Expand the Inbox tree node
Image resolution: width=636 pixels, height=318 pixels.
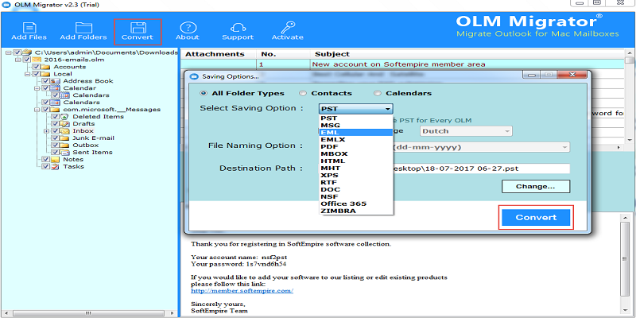point(46,131)
